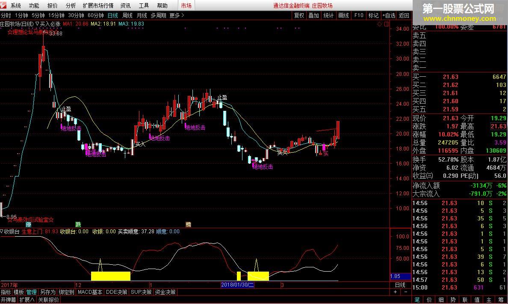Viewport: 508px width, 304px height.
Task: Open the 帮助 menu
Action: [162, 6]
